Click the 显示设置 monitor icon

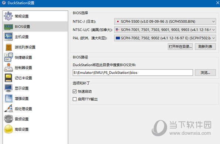click(x=8, y=88)
